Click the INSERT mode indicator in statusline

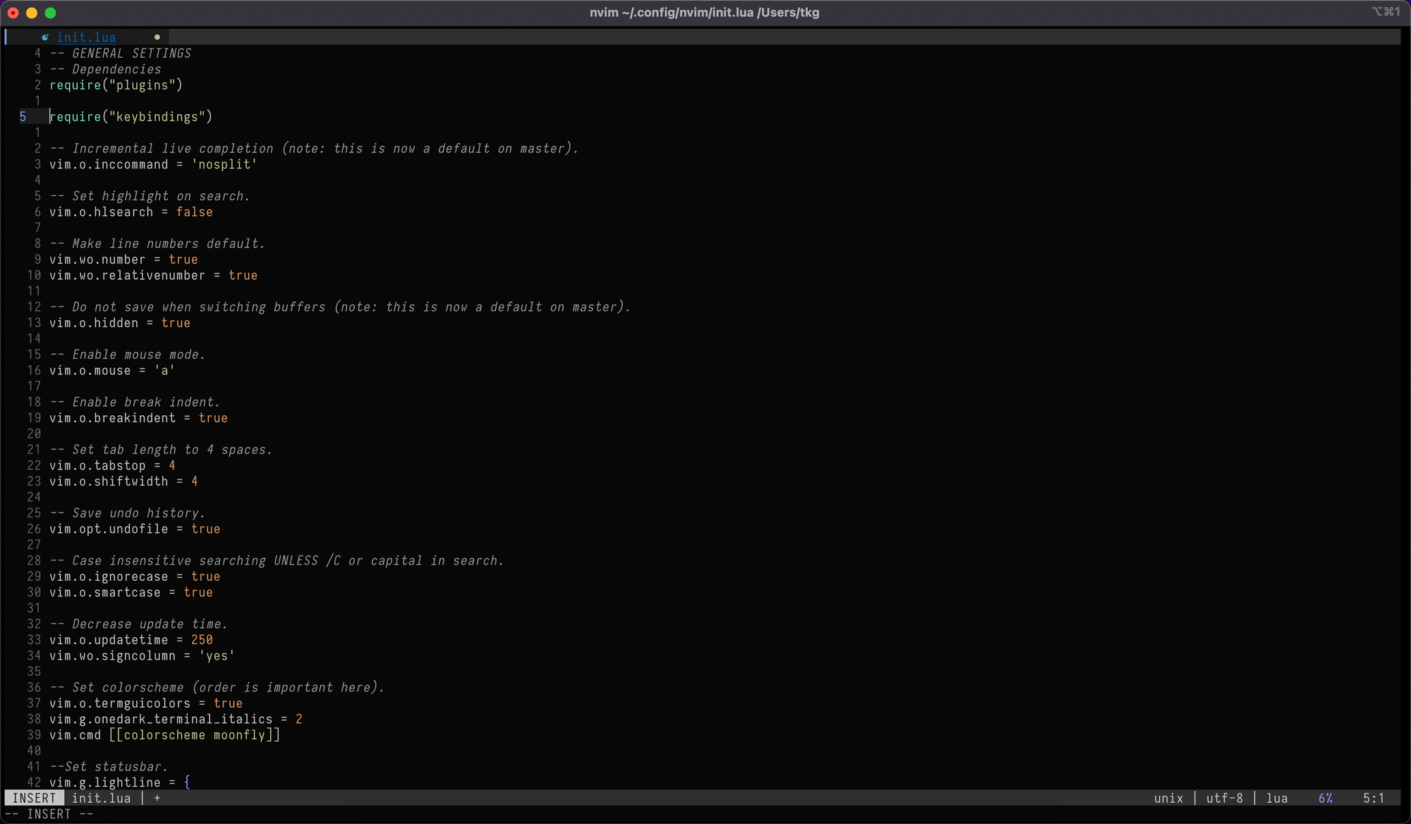(34, 798)
